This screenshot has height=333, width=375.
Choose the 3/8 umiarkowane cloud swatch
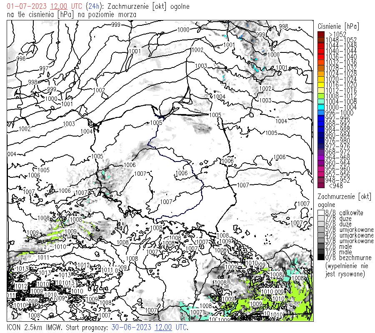(321, 241)
